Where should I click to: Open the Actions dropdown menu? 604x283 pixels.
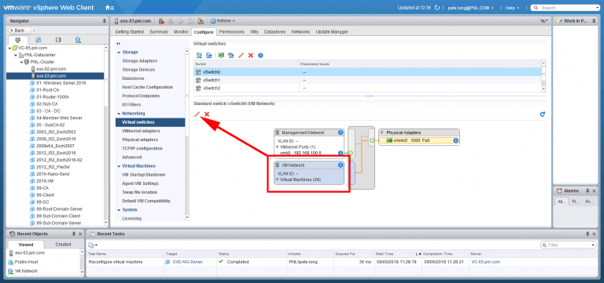pyautogui.click(x=223, y=20)
